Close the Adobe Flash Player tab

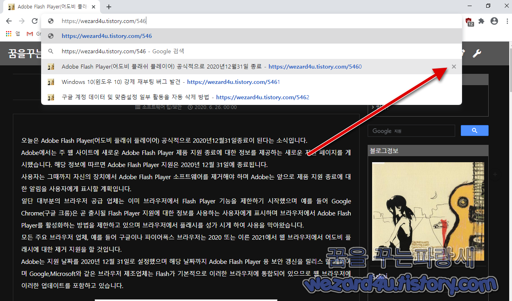[94, 7]
